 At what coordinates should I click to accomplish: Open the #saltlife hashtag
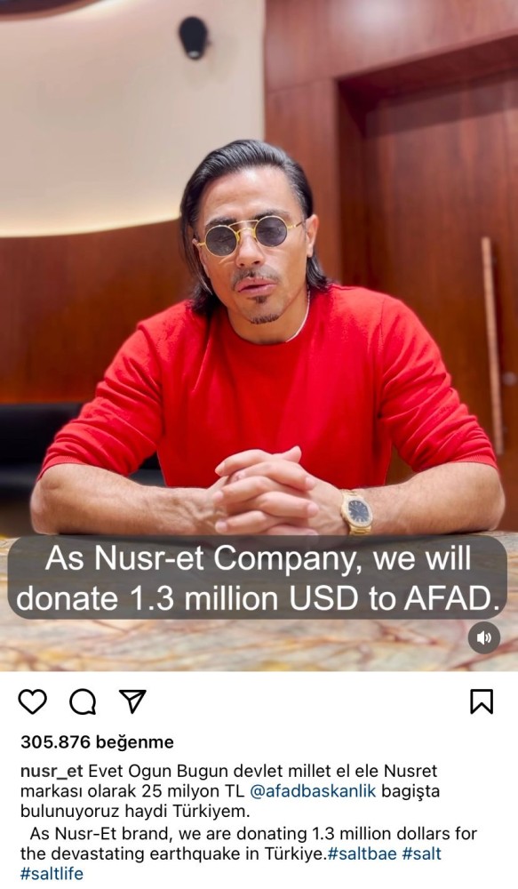tap(52, 874)
